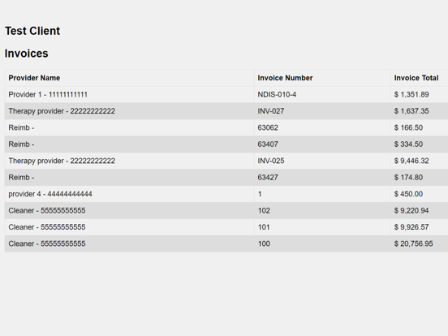
Task: Select invoice number 101
Action: 264,227
